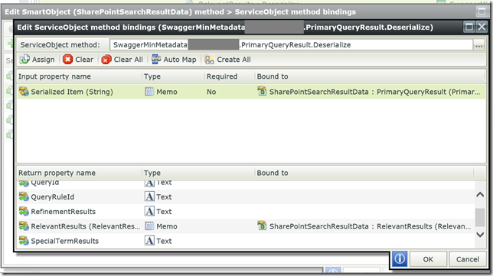Run Auto Map on bindings
Viewport: 493px width, 276px height.
174,60
